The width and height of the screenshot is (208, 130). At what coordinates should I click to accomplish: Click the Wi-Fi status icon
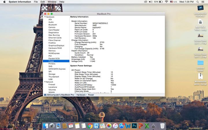coord(166,2)
